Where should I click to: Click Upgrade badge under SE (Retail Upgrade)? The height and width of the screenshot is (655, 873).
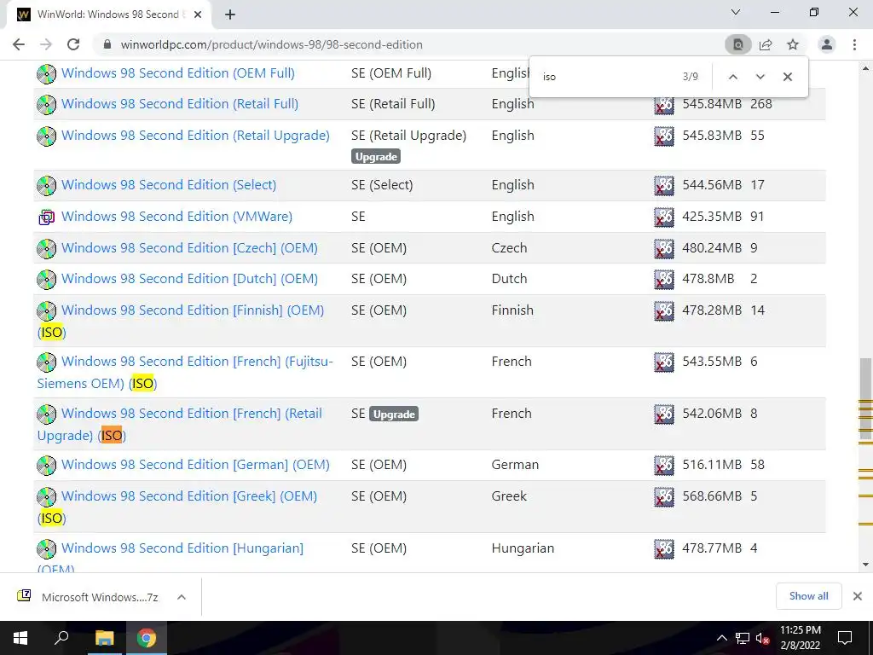coord(376,157)
